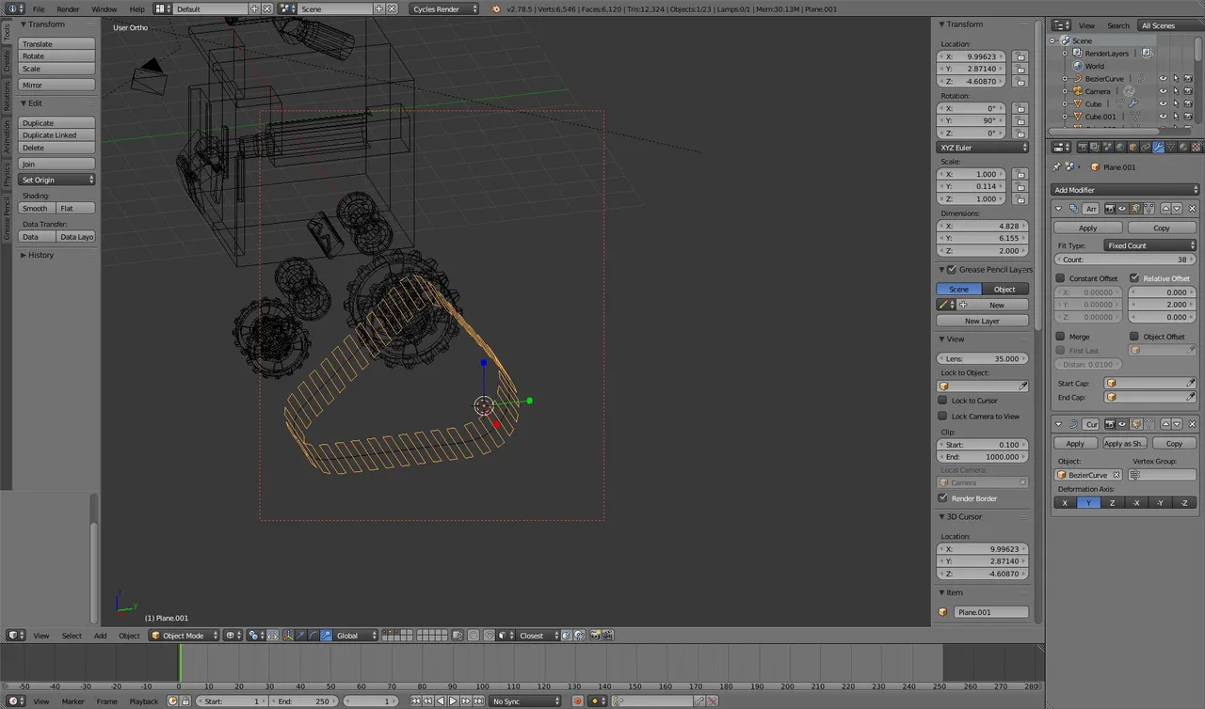Open the Object properties tab cube icon
Image resolution: width=1205 pixels, height=709 pixels.
(1133, 147)
